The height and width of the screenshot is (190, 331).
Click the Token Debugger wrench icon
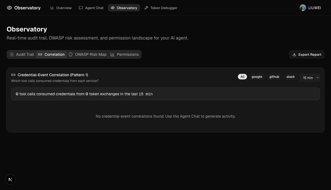146,8
